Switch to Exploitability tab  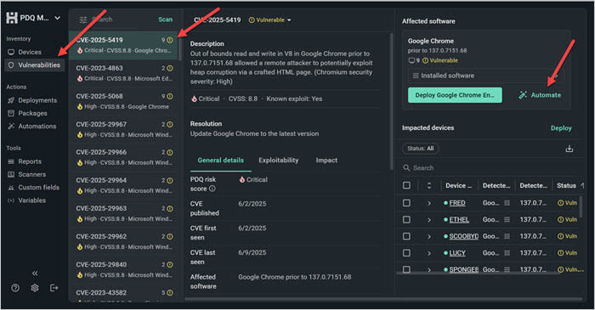pyautogui.click(x=279, y=161)
